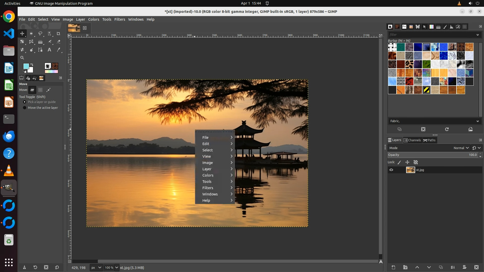Choose the Eraser tool

point(58,42)
